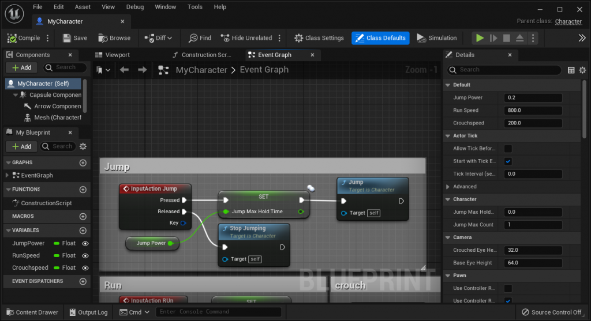Toggle Allow Tick Before Begin Play checkbox
Image resolution: width=591 pixels, height=321 pixels.
coord(508,149)
